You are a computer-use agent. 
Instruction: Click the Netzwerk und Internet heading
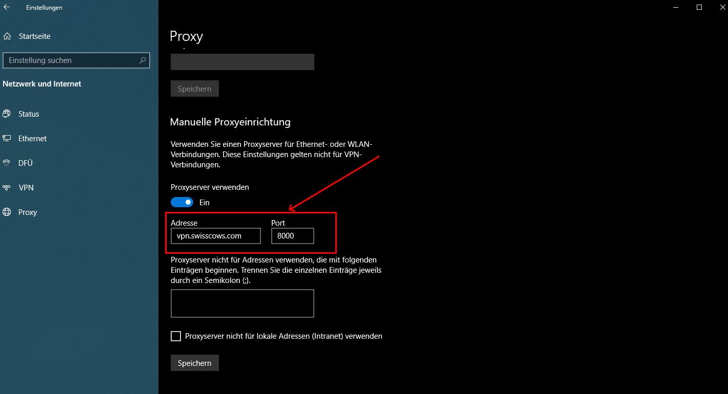42,83
